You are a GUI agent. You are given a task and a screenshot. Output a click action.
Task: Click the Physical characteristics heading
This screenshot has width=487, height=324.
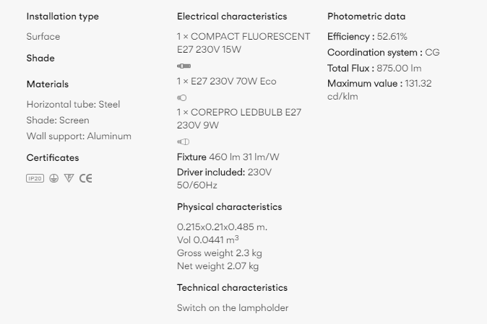[230, 207]
